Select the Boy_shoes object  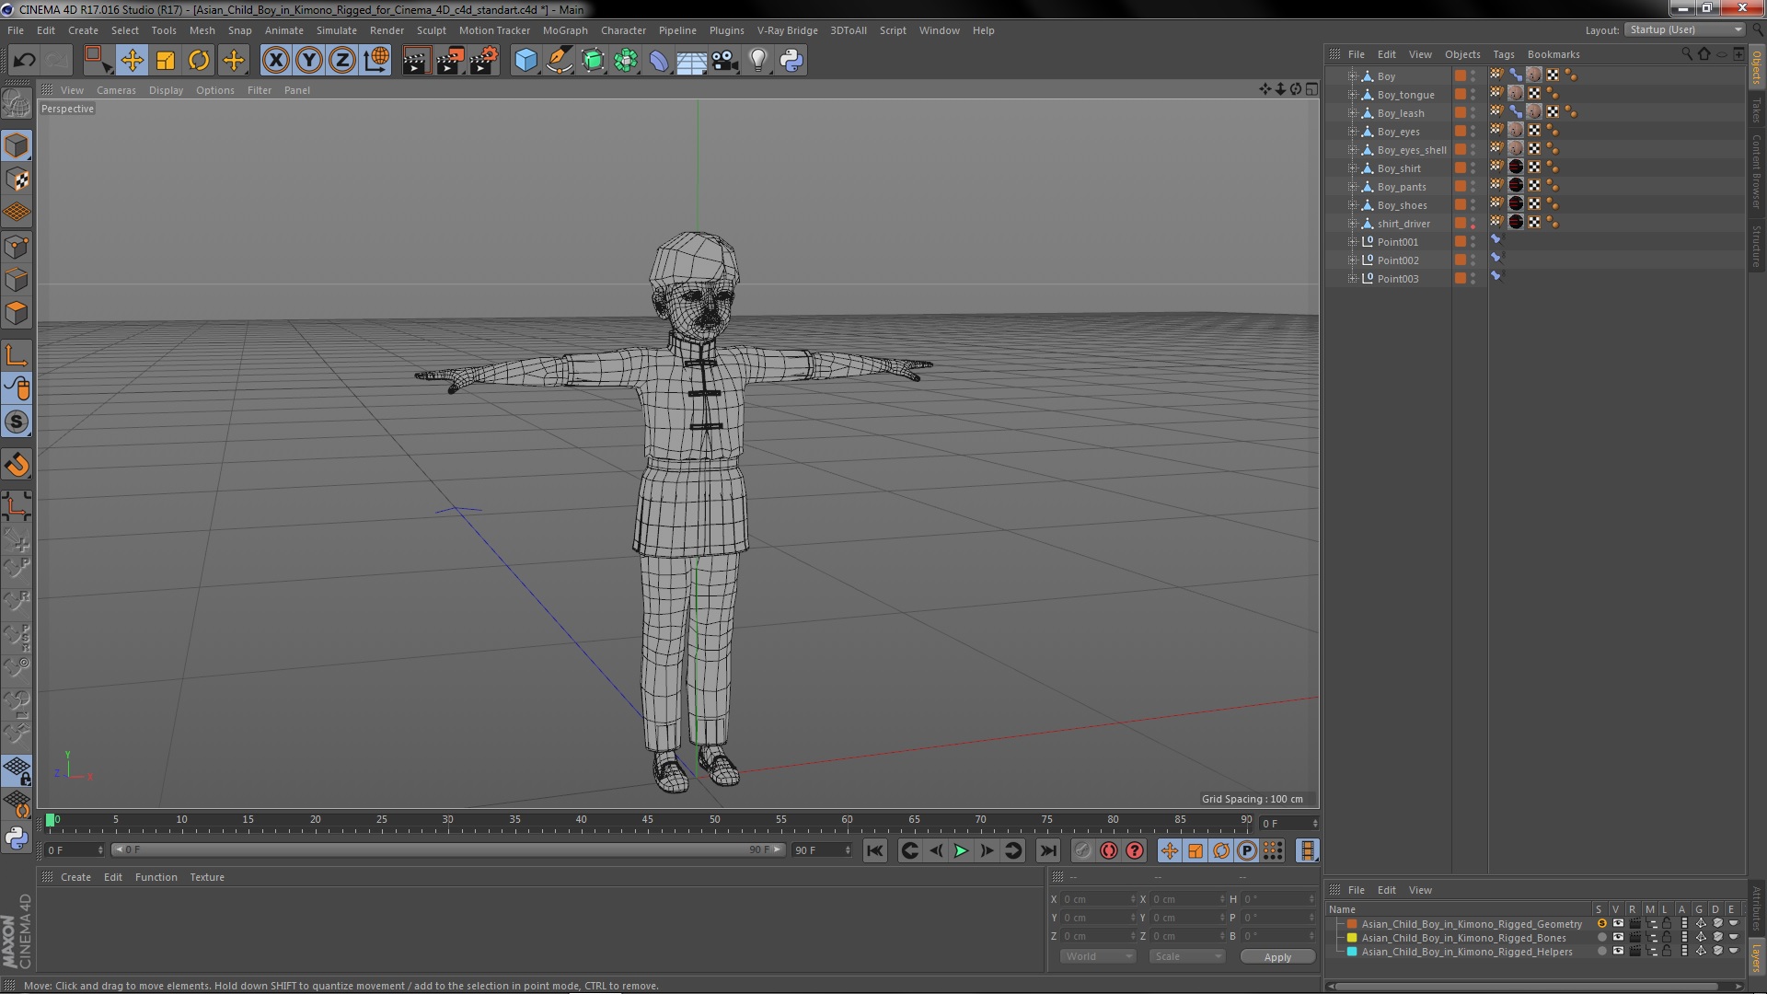pyautogui.click(x=1402, y=205)
